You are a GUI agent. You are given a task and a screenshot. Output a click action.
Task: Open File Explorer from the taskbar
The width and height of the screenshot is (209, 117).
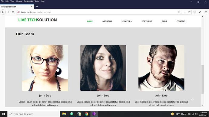(64, 114)
